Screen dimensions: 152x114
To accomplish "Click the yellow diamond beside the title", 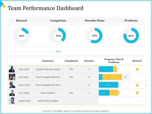I will coord(4,6).
